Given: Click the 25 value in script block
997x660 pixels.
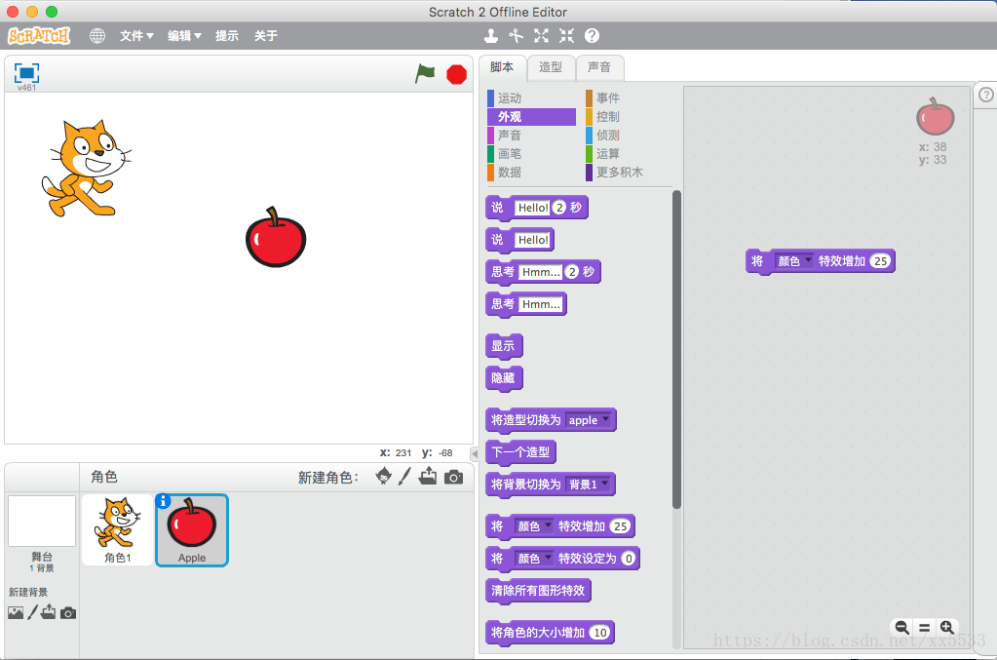Looking at the screenshot, I should click(880, 260).
